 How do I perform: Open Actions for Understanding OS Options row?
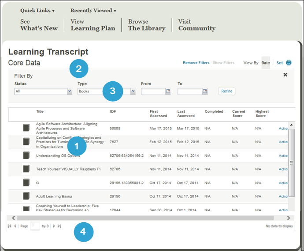click(x=283, y=156)
